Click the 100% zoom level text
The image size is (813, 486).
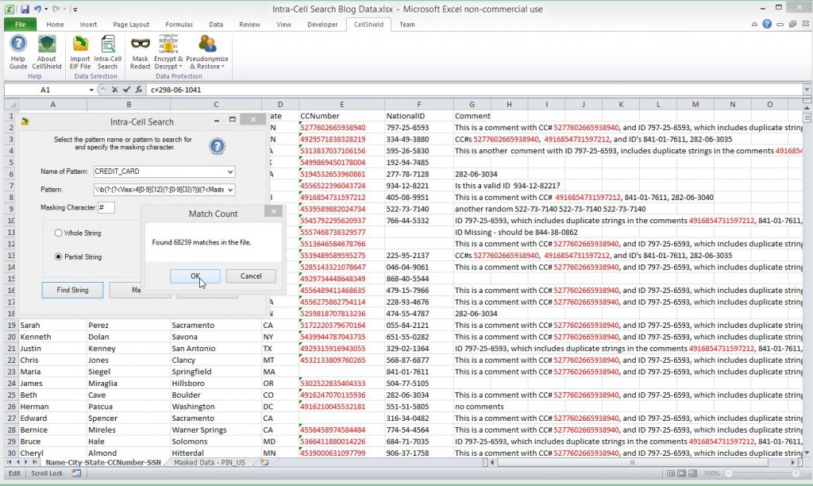point(711,473)
